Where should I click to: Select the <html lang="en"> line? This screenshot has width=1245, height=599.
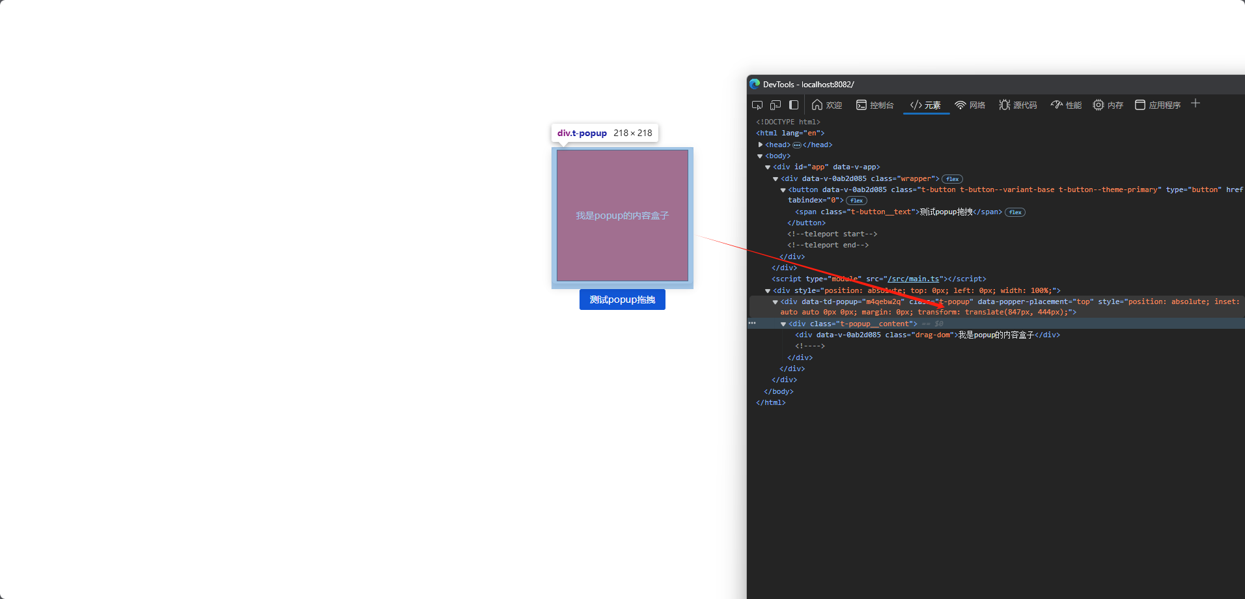point(790,133)
